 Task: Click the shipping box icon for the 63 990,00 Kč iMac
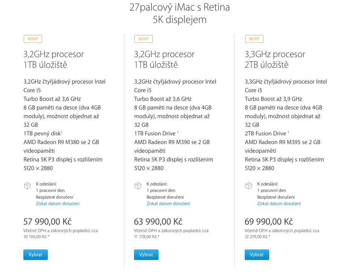[x=138, y=186]
